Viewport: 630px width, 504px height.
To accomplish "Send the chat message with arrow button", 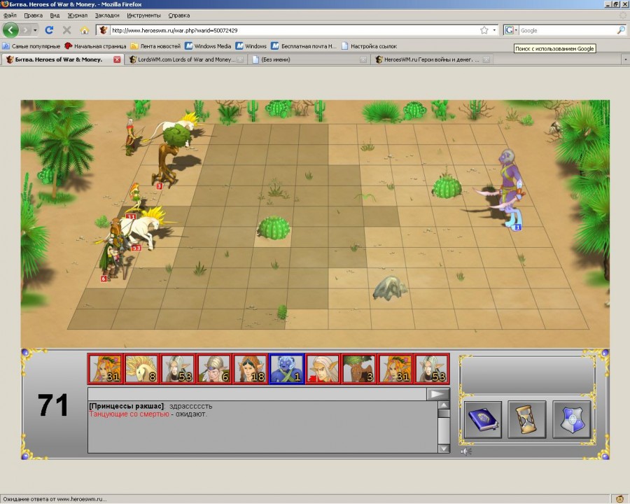I will [x=437, y=394].
